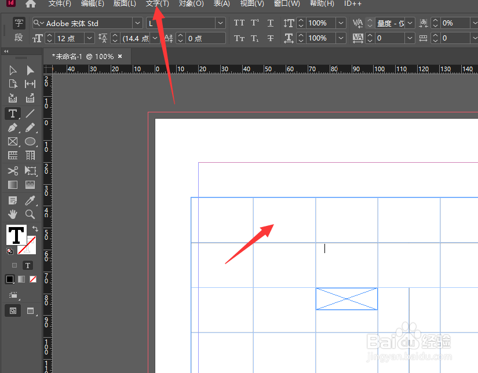This screenshot has height=373, width=478.
Task: Select the Note tool
Action: tap(13, 200)
